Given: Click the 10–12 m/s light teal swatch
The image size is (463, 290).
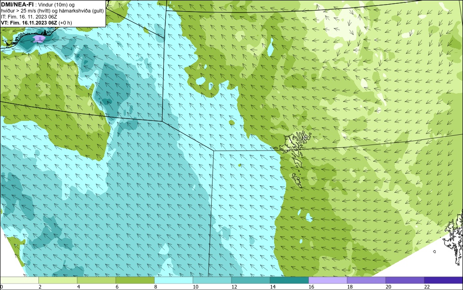Looking at the screenshot, I should pyautogui.click(x=212, y=280).
